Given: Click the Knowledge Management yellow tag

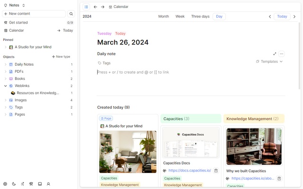Looking at the screenshot, I should (x=119, y=185).
